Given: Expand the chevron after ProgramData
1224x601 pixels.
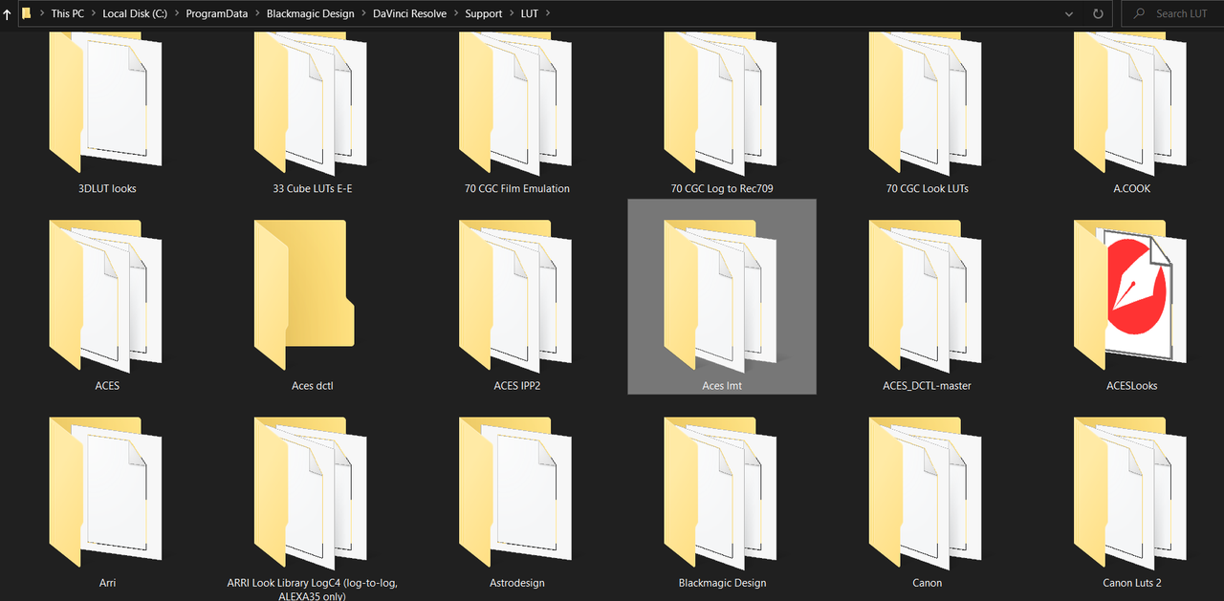Looking at the screenshot, I should pos(257,14).
